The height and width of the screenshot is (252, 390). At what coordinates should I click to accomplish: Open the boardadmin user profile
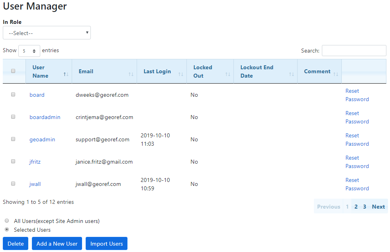(x=45, y=117)
